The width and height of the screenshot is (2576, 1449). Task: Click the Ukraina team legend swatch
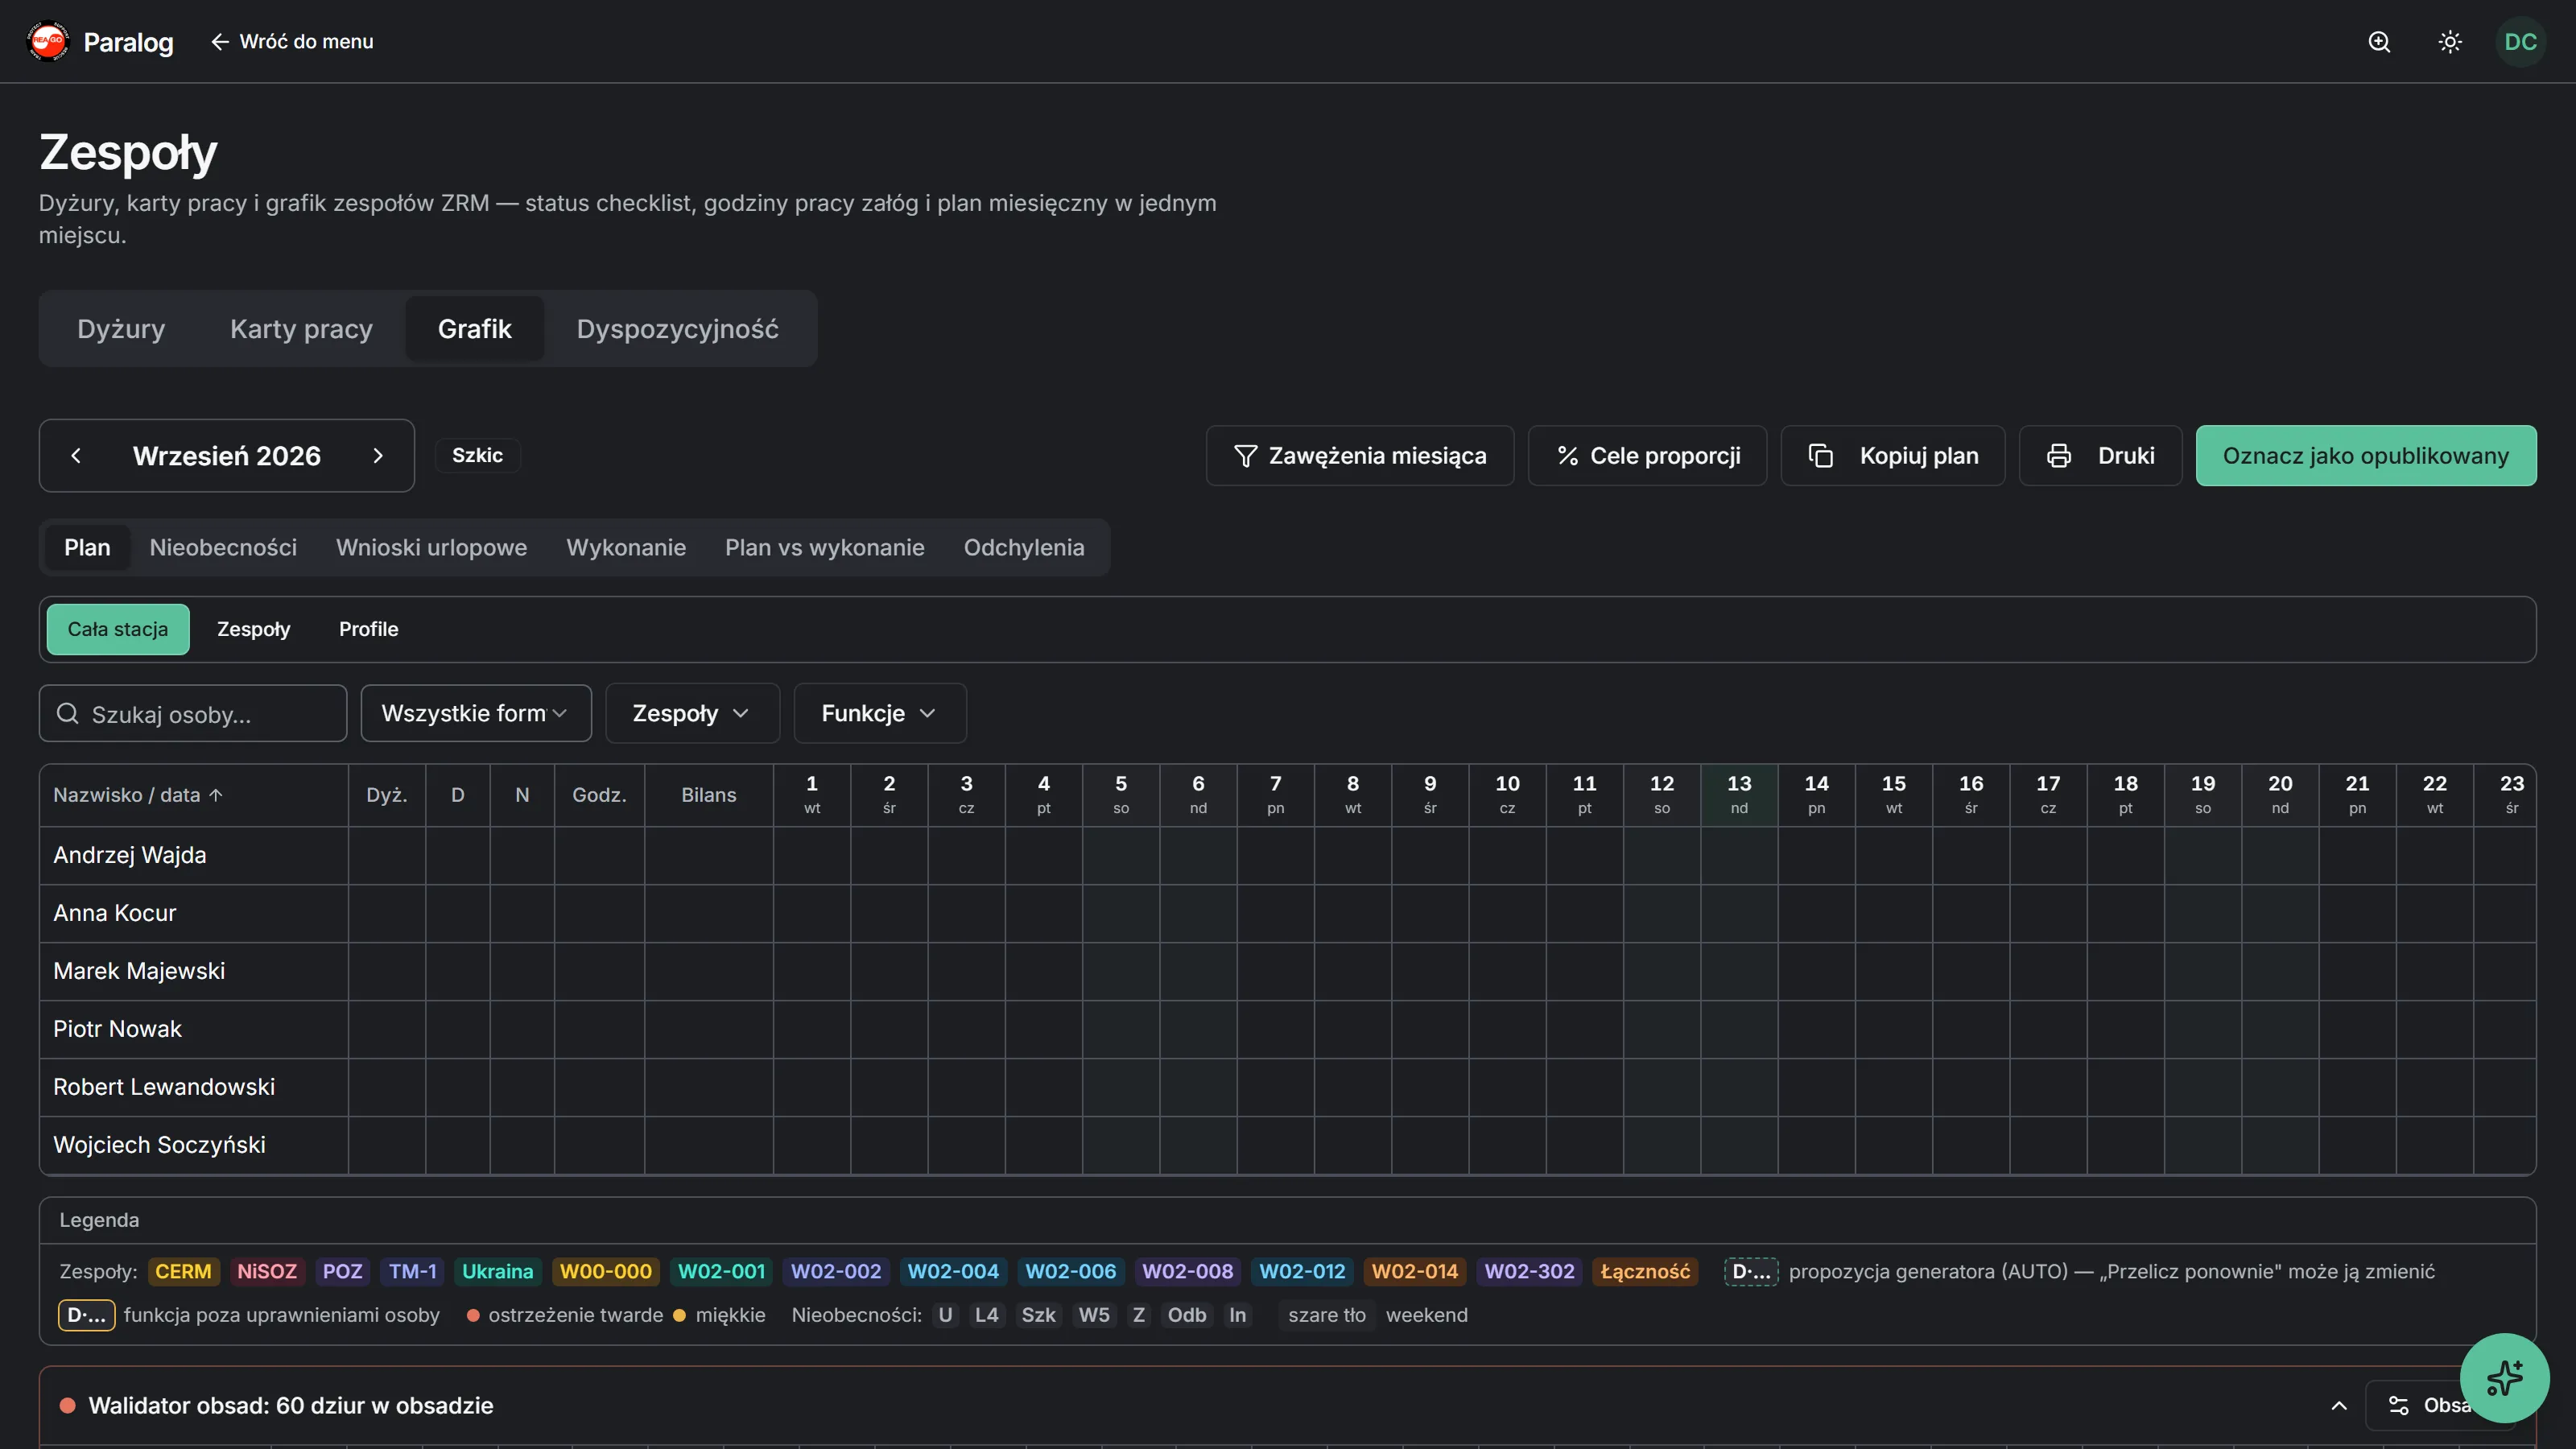[x=497, y=1272]
